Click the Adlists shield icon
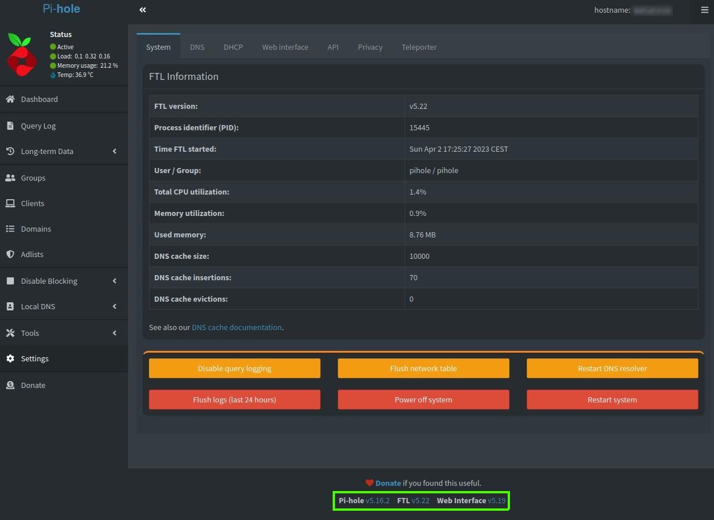Viewport: 714px width, 520px height. pyautogui.click(x=10, y=254)
